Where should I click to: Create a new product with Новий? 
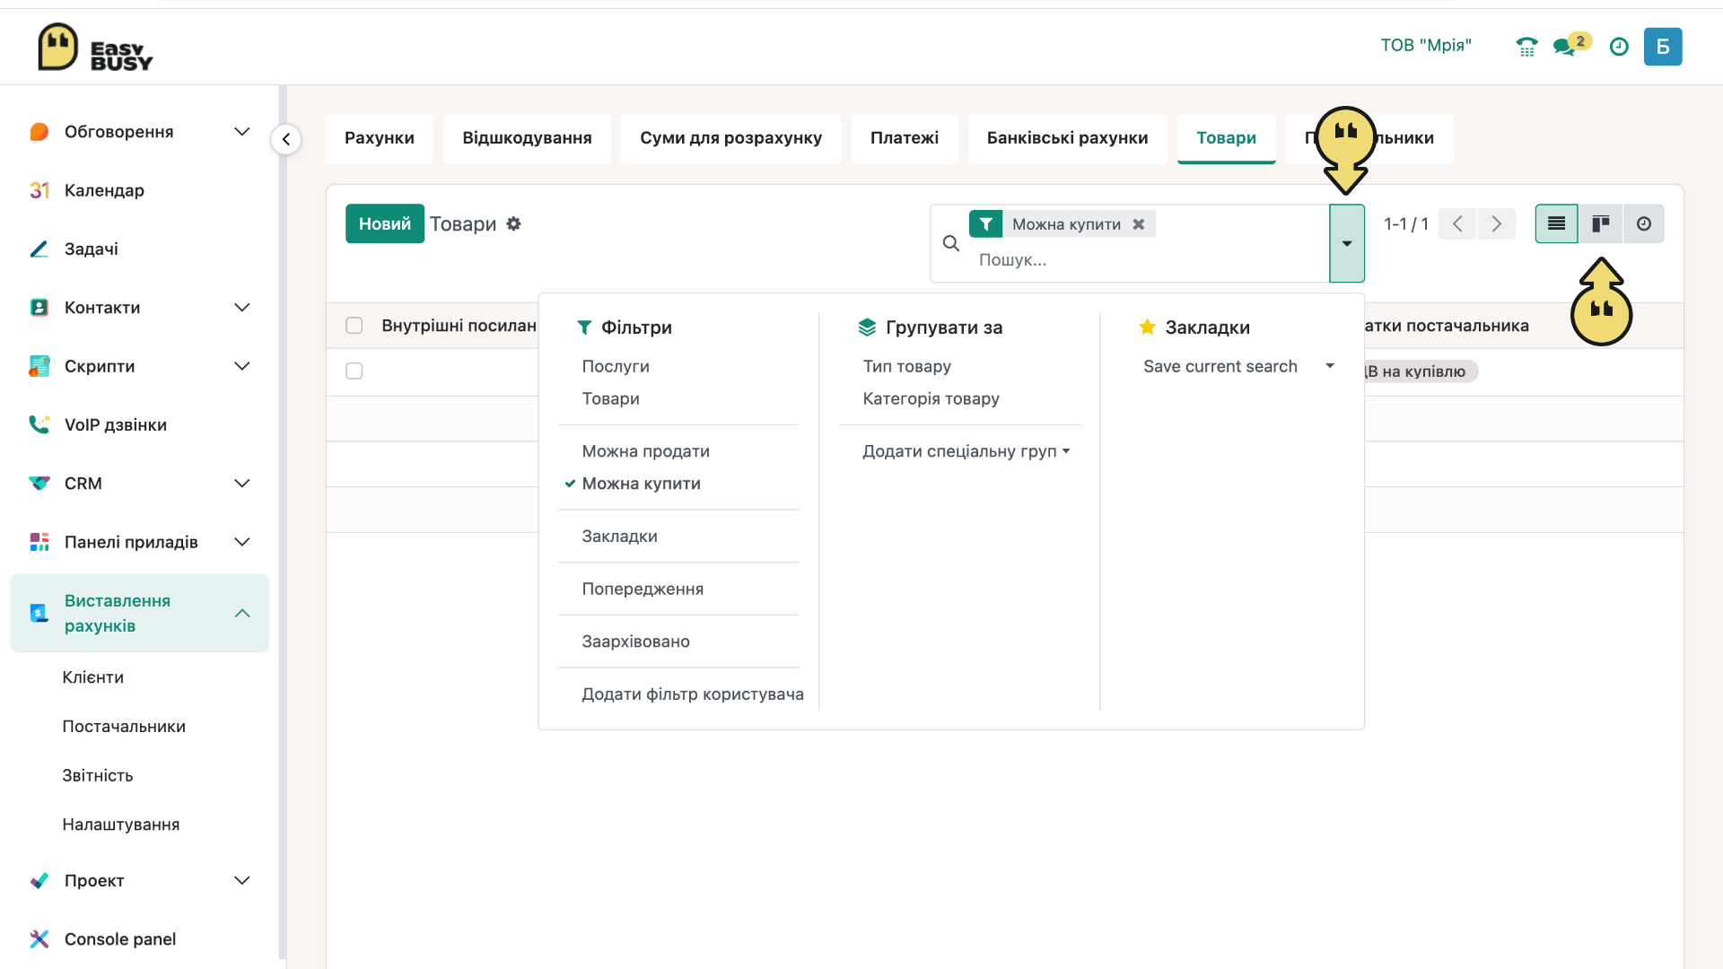[x=384, y=223]
